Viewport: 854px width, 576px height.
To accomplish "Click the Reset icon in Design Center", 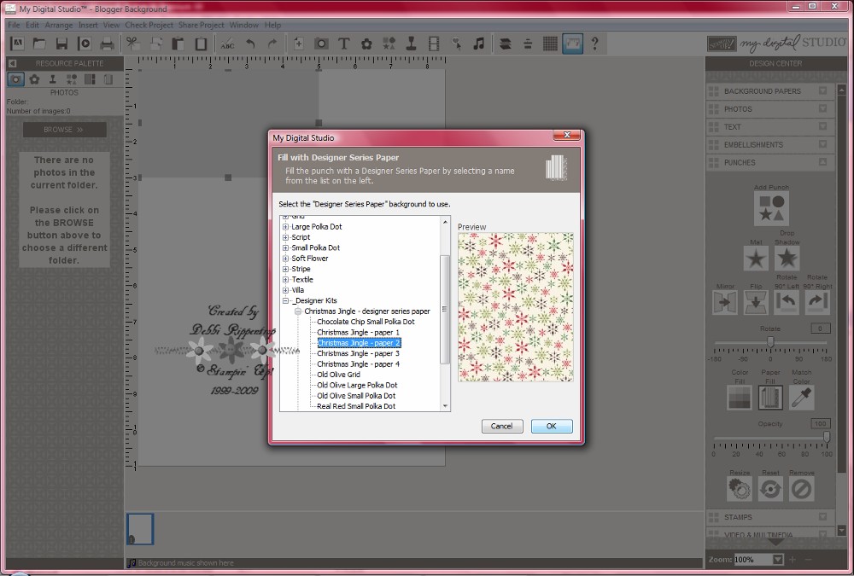I will (x=770, y=490).
